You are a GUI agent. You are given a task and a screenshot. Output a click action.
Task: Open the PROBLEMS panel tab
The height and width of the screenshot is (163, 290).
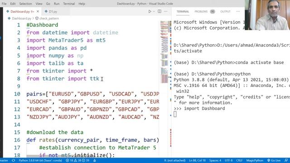[x=201, y=11]
